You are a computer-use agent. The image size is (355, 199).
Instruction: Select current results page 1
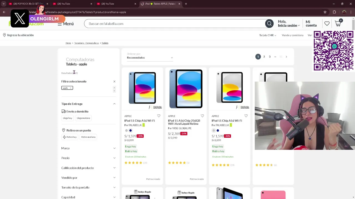click(258, 57)
